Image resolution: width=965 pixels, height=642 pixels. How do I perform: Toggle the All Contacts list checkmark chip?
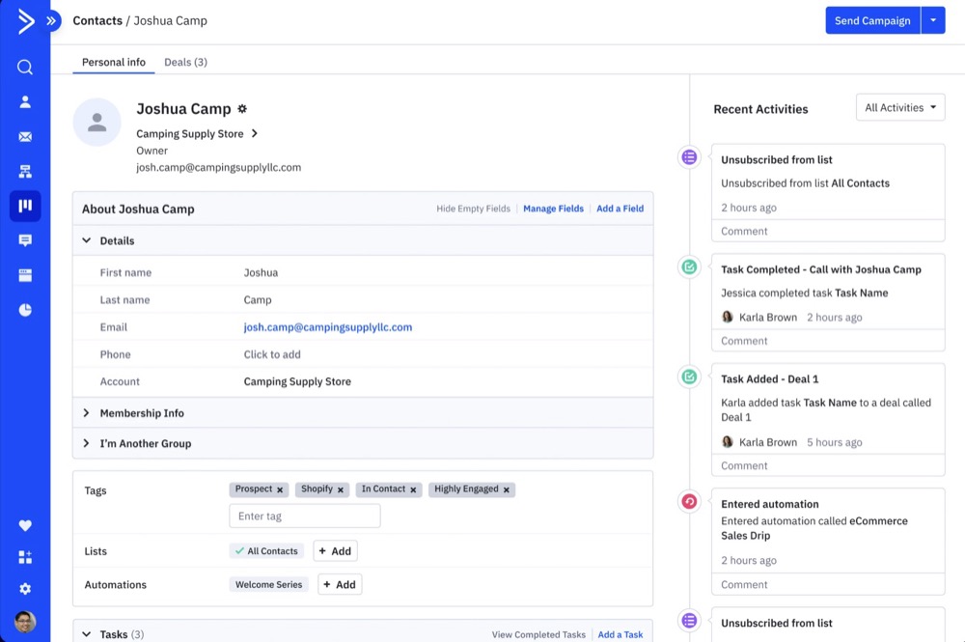pos(266,551)
